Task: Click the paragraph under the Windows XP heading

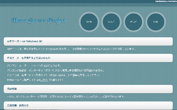Action: 71,49
